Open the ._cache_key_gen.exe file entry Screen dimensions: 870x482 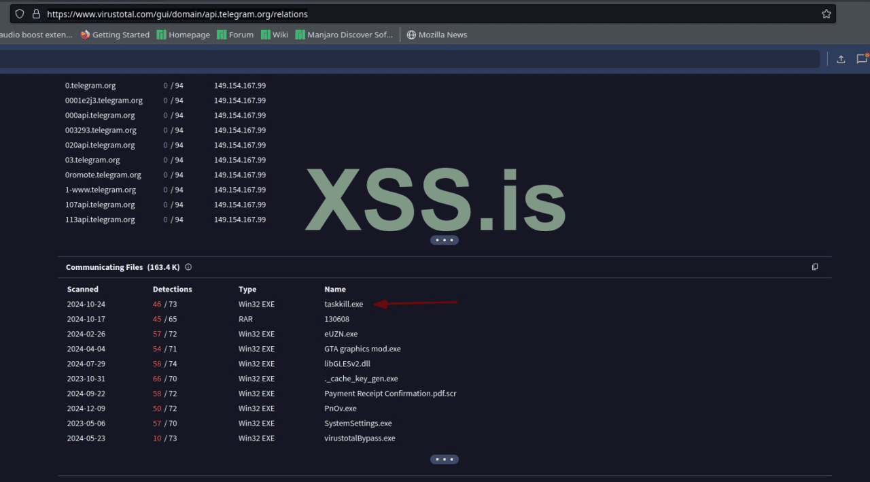(x=362, y=379)
